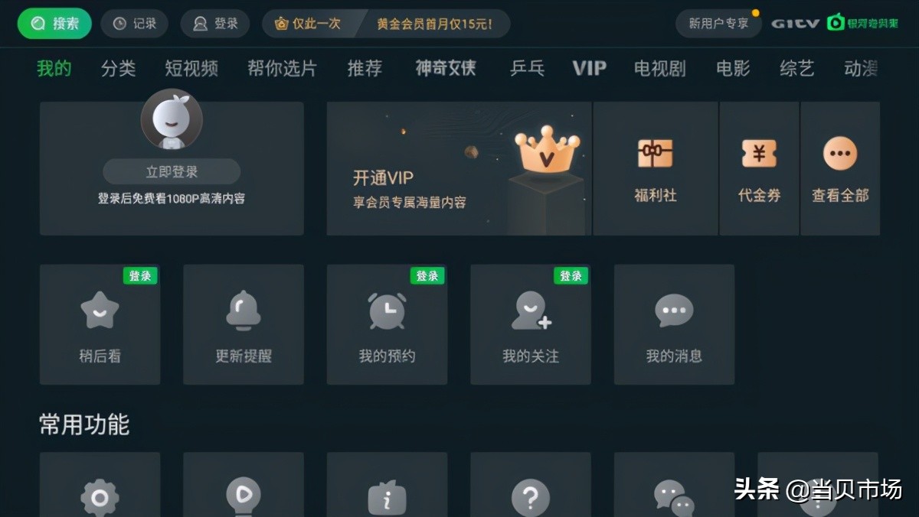Open the 开通VIP crown banner
Viewport: 919px width, 517px height.
coord(459,168)
